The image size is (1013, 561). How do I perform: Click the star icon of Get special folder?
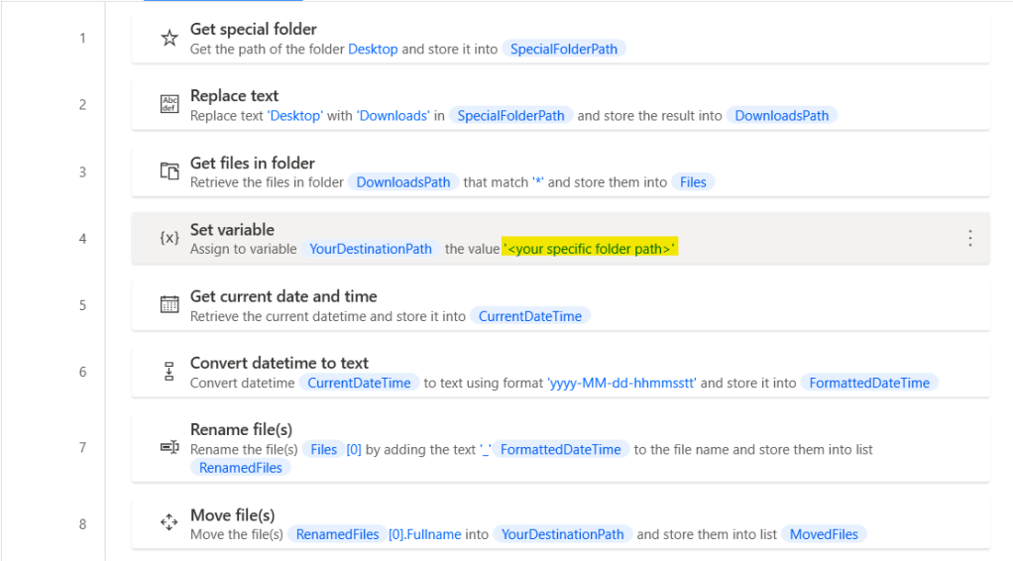169,39
